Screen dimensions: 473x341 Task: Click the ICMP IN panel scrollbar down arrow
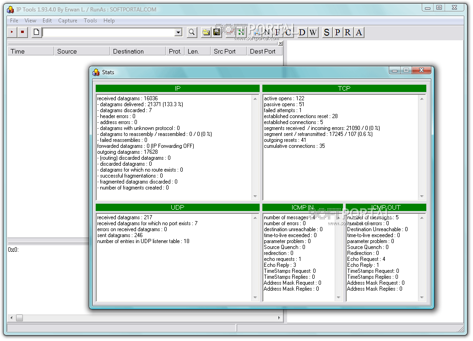[x=338, y=297]
